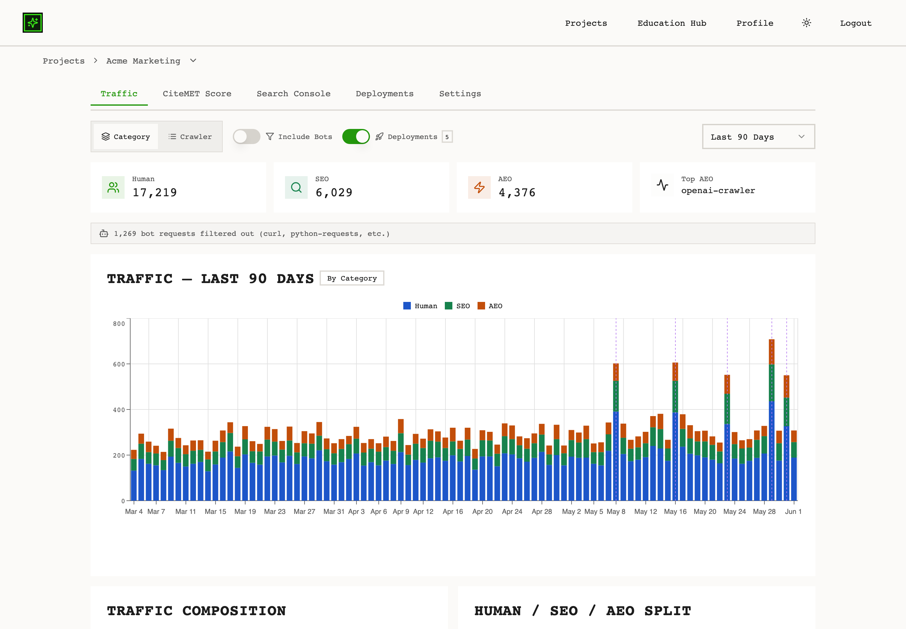The height and width of the screenshot is (629, 906).
Task: Click the Human 17,219 stat card
Action: (x=178, y=187)
